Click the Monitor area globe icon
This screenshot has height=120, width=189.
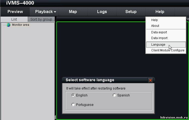click(9, 25)
